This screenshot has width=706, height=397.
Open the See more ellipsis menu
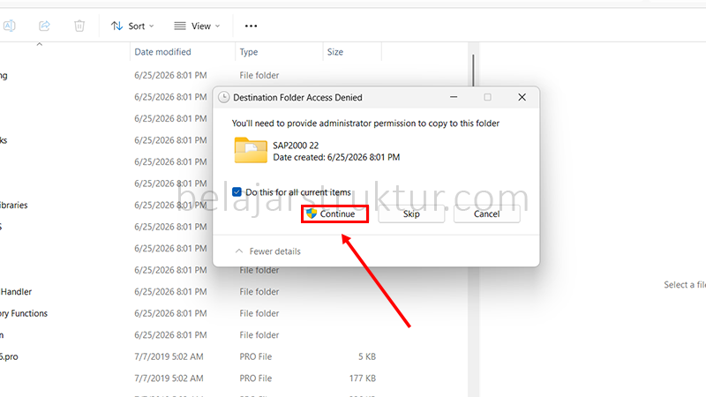(x=251, y=26)
